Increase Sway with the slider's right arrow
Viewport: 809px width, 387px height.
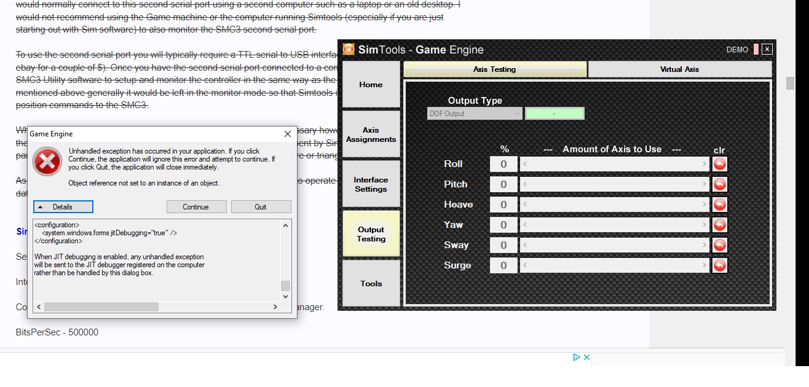click(704, 245)
